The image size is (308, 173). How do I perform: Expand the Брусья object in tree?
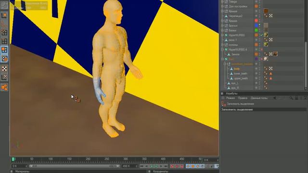(x=222, y=25)
